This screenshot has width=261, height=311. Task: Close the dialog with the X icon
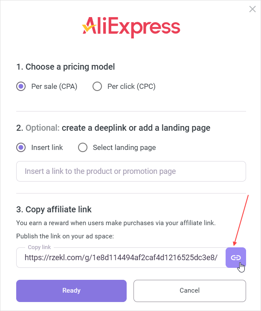252,9
